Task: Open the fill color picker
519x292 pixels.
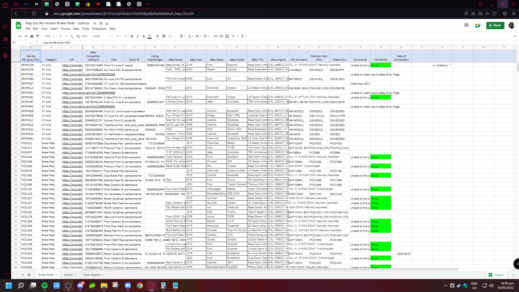Action: click(158, 36)
